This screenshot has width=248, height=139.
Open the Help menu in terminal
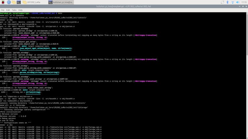tap(20, 10)
